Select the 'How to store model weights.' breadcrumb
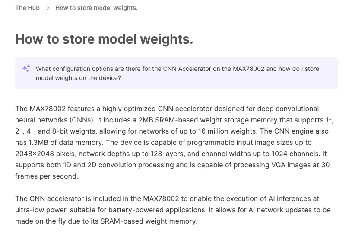 96,8
